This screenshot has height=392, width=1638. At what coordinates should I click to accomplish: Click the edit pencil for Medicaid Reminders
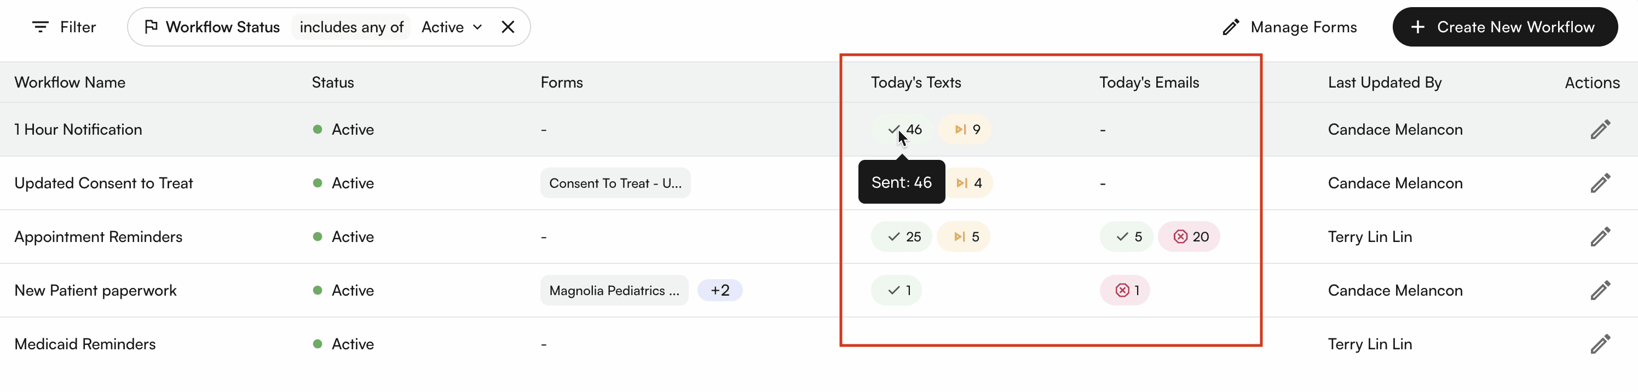[1600, 344]
